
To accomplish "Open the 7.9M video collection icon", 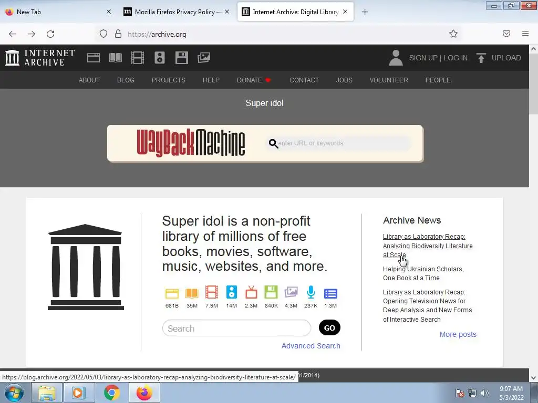I will tap(212, 292).
